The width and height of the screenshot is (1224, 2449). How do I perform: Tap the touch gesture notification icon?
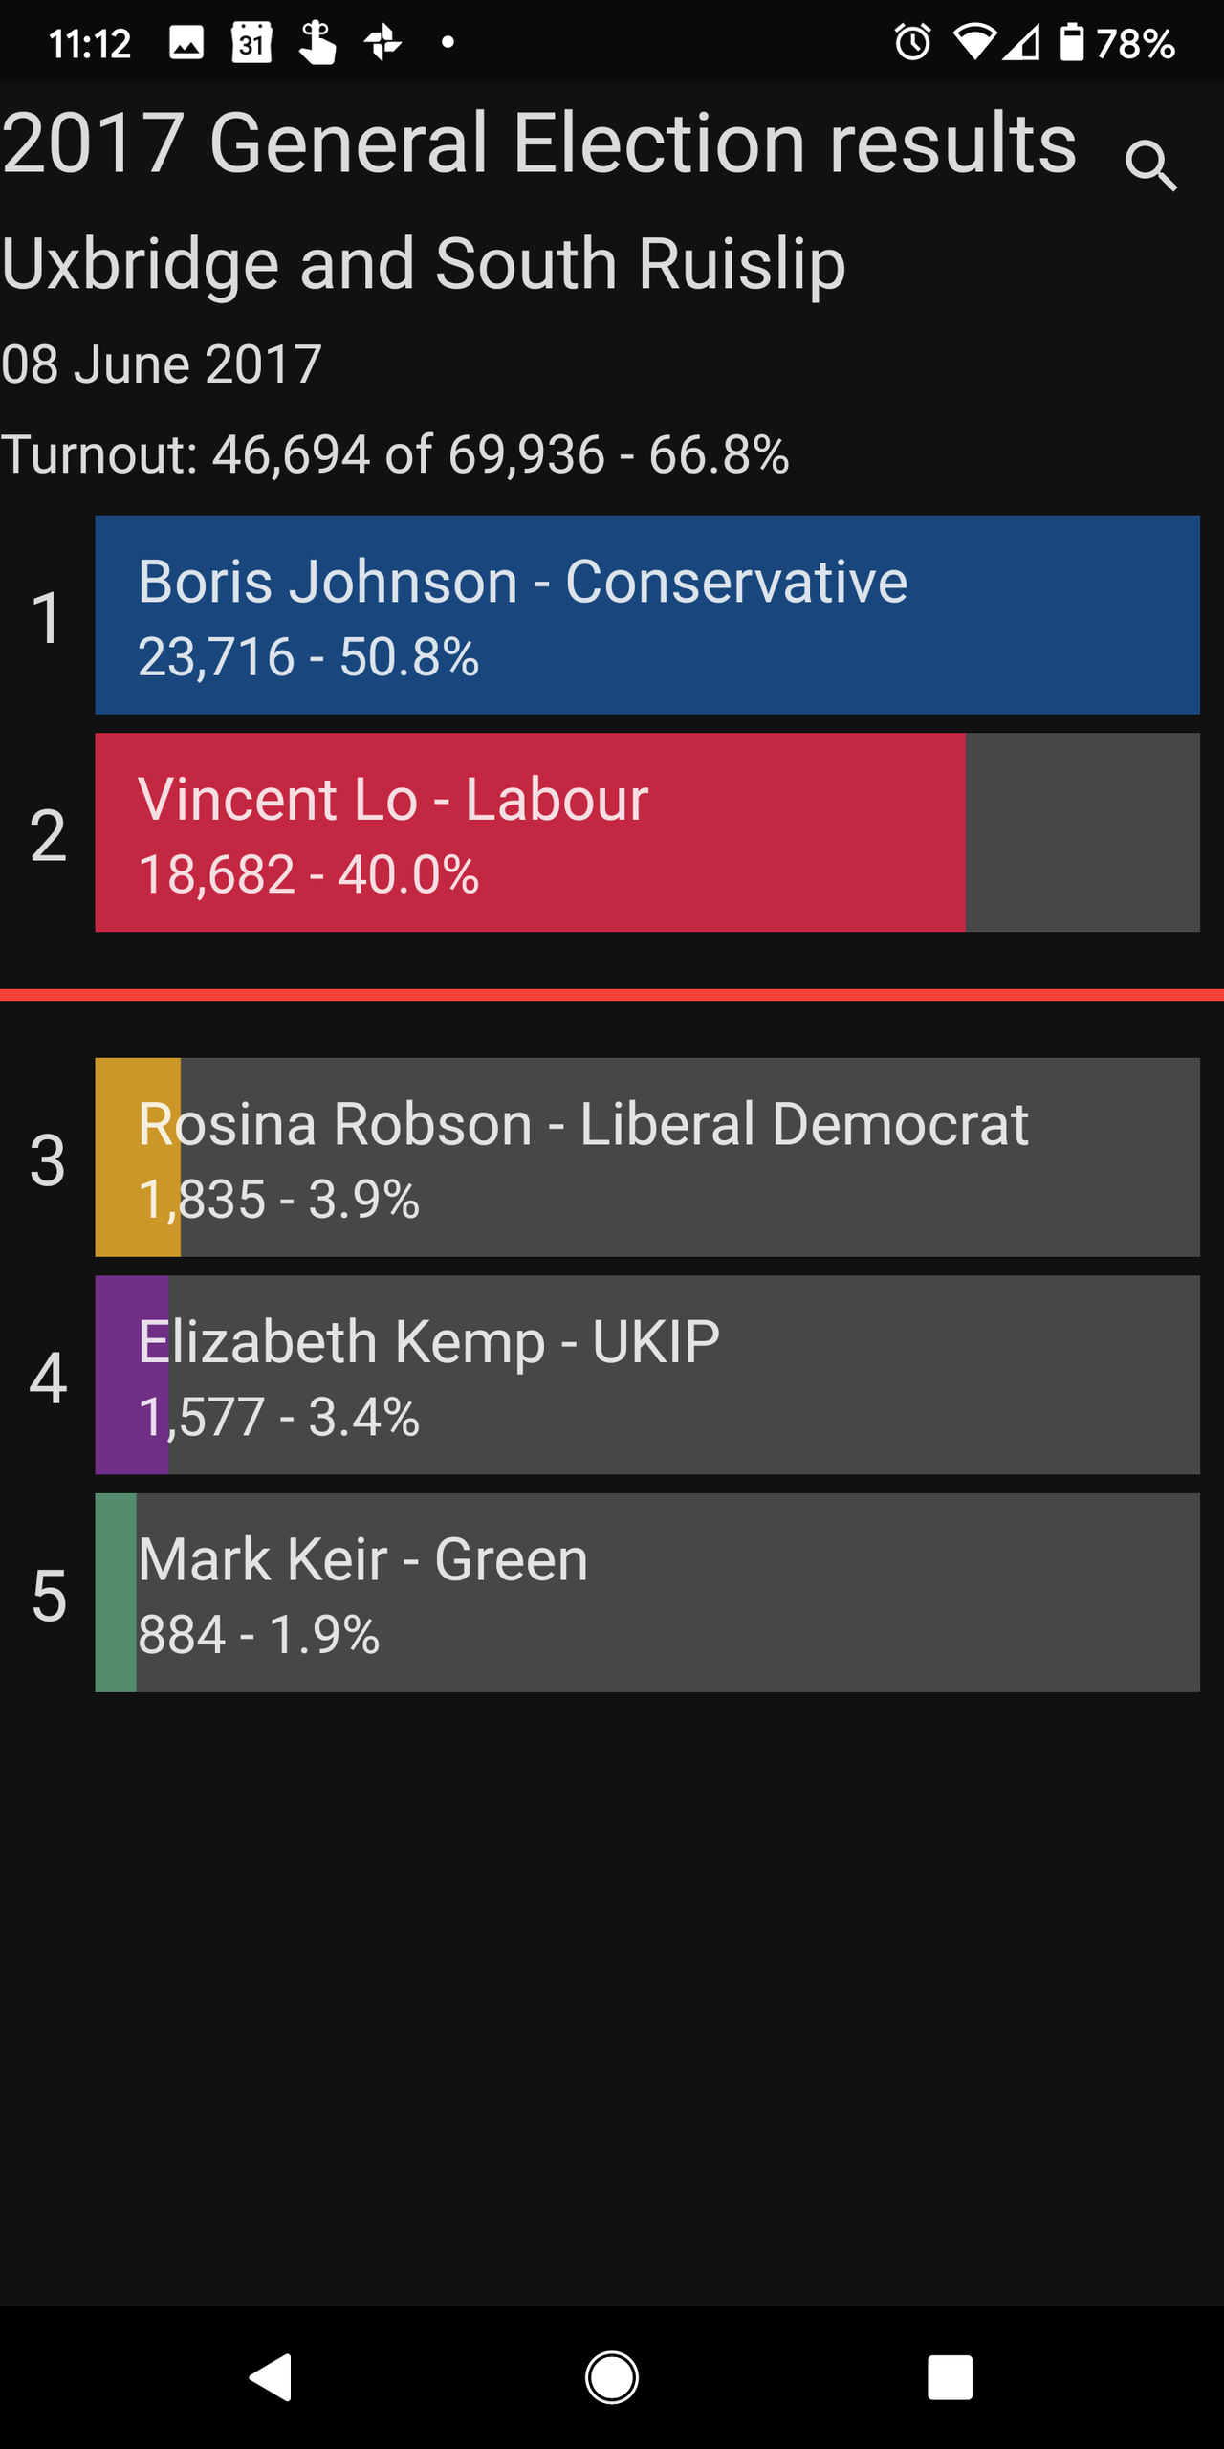click(317, 43)
